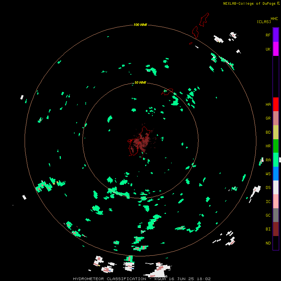The height and width of the screenshot is (281, 281).
Task: Click the '100 NMI' range ring label
Action: tap(140, 25)
